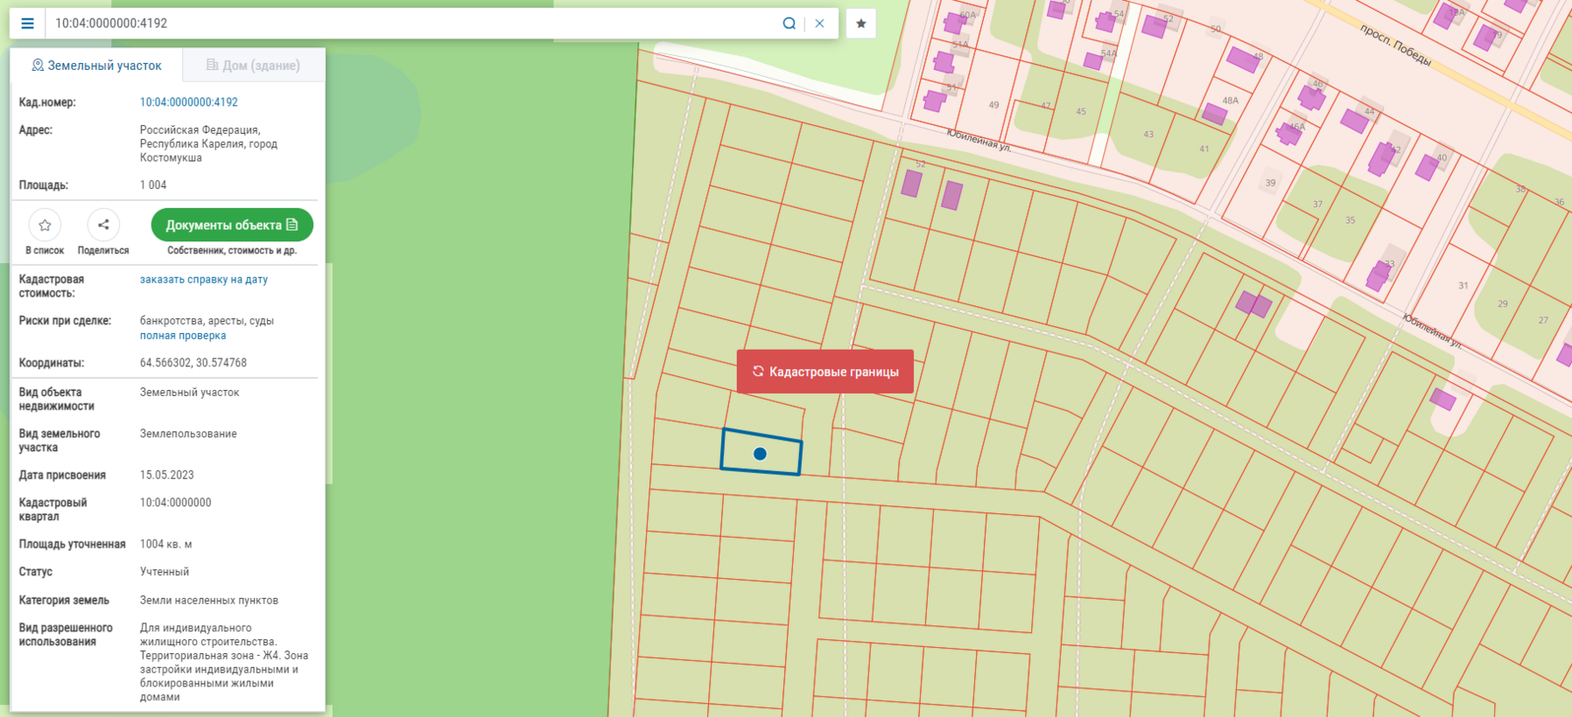Click the purple building at house 48
Image resolution: width=1572 pixels, height=717 pixels.
(x=1242, y=59)
